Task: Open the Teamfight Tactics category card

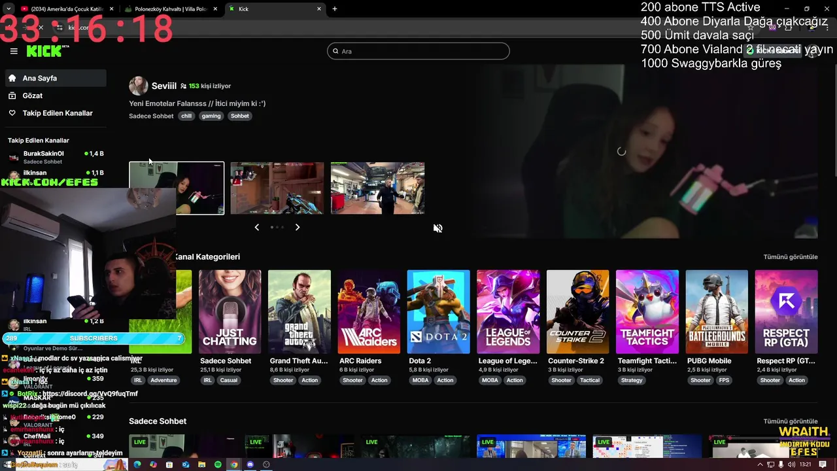Action: pos(647,311)
